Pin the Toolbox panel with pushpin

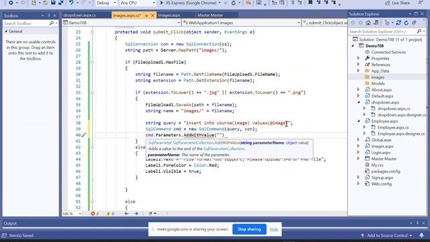(49, 15)
